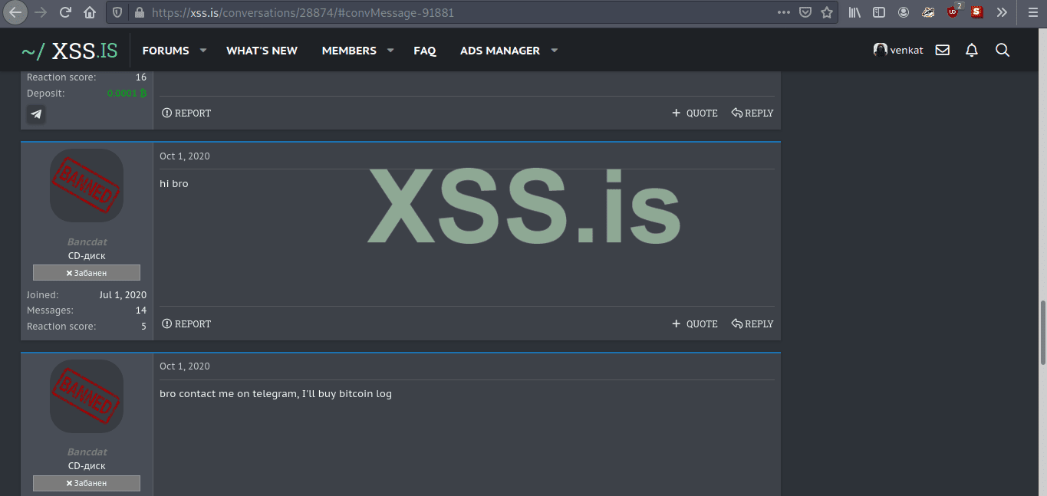
Task: Open alerts using the bell icon
Action: point(972,50)
